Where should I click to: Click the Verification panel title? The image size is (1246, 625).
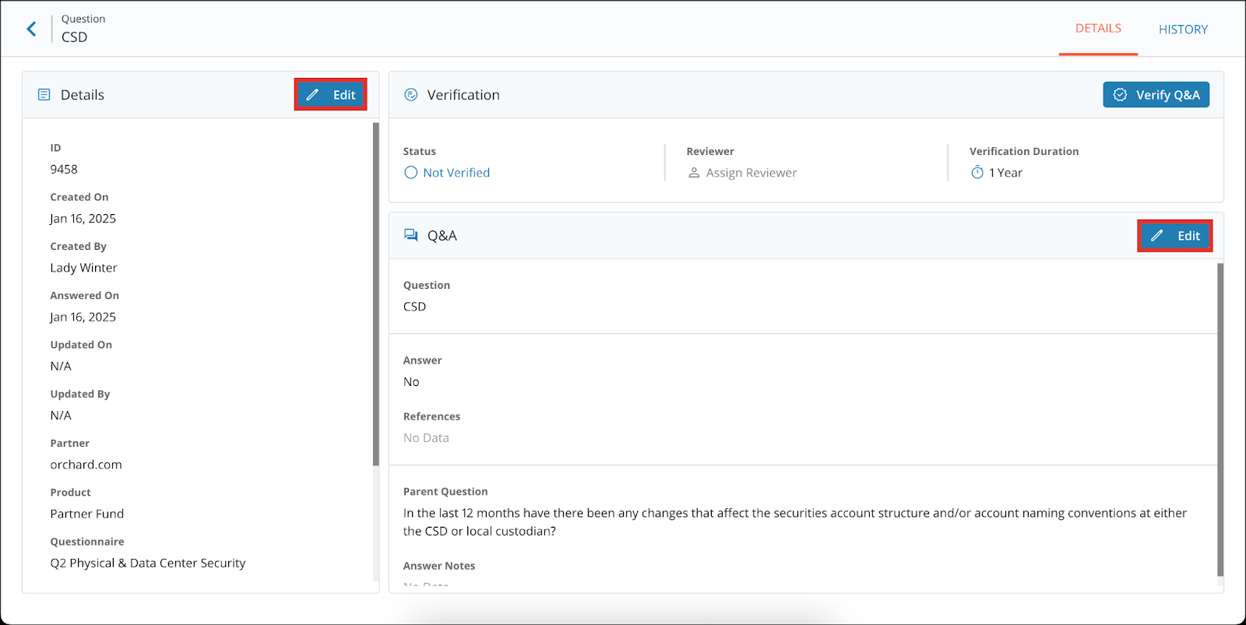[463, 95]
